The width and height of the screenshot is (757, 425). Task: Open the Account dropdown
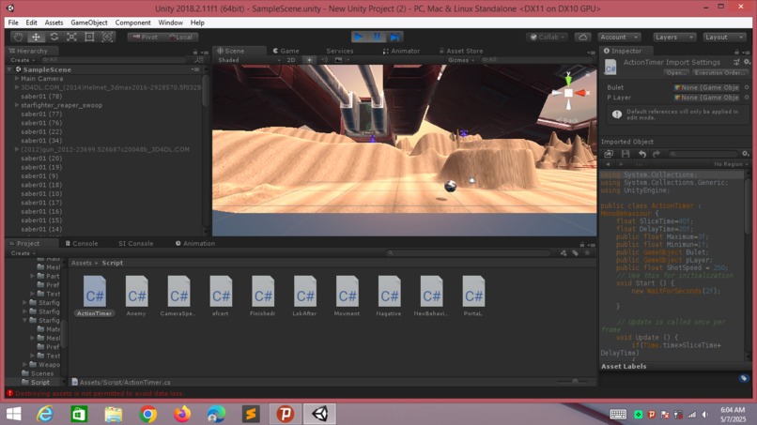tap(620, 38)
